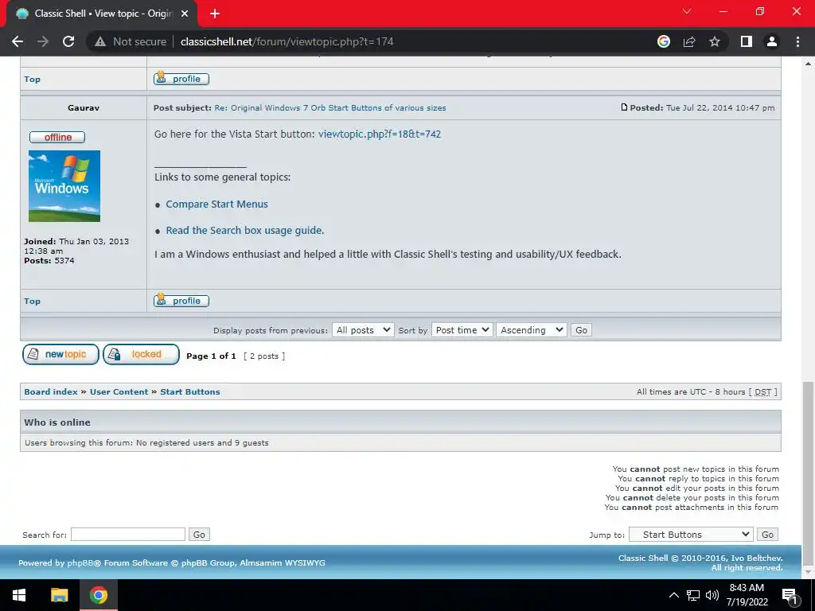
Task: Open the Chrome three-dot menu
Action: pos(797,41)
